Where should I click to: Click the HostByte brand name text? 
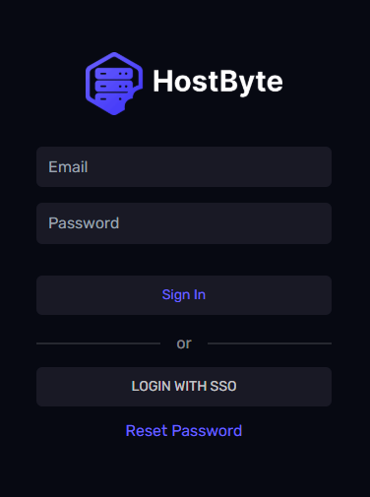click(217, 82)
